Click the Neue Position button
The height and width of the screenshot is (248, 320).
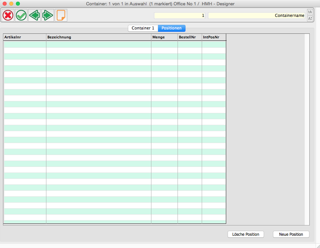[291, 234]
